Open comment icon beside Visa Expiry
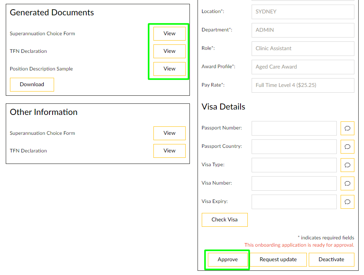364x275 pixels. [347, 202]
